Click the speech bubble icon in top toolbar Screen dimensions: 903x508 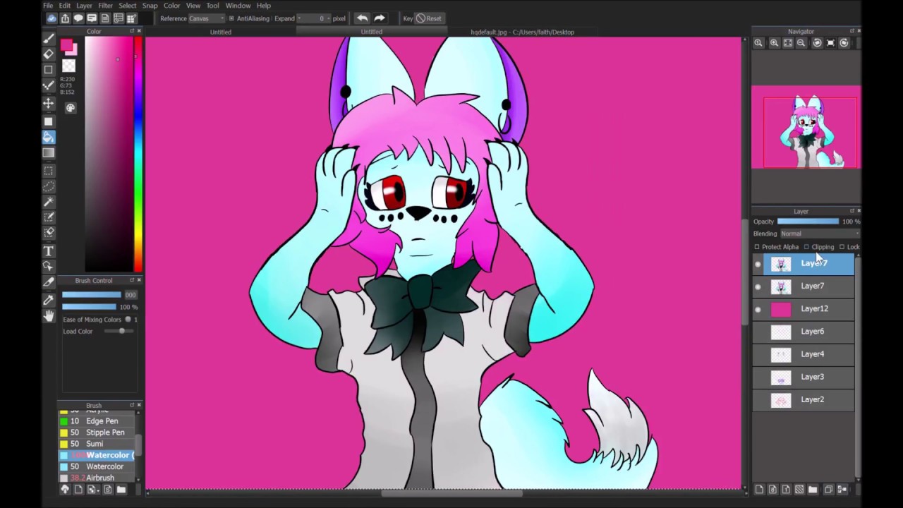78,18
